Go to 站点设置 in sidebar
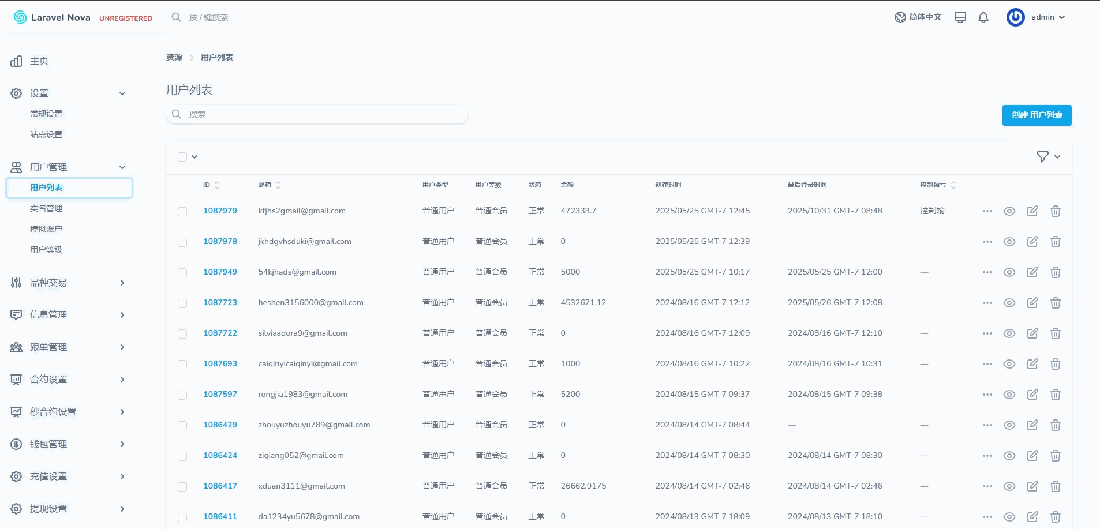 [46, 134]
